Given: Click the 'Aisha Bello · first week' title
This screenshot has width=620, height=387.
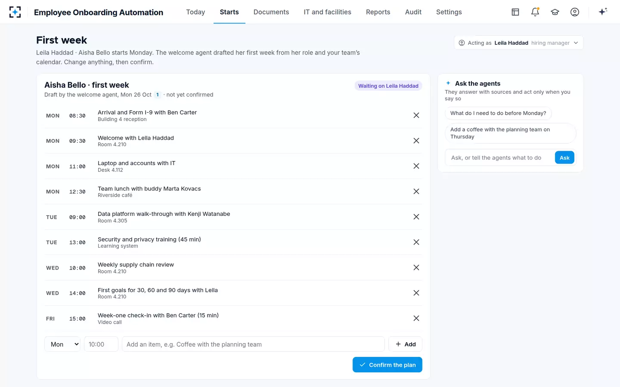Looking at the screenshot, I should click(87, 85).
